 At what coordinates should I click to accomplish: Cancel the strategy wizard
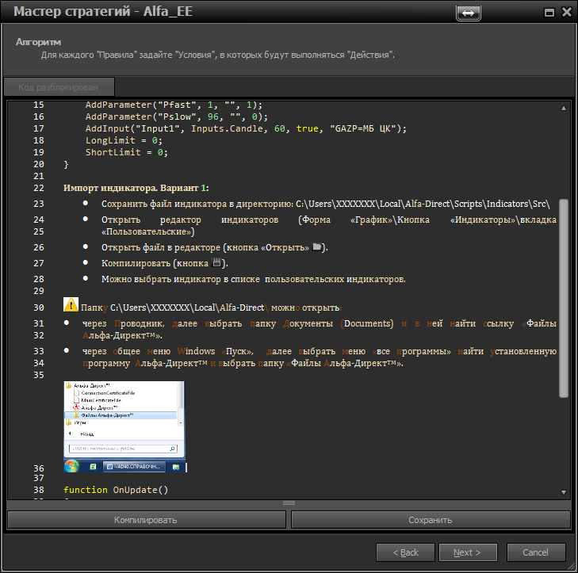[536, 552]
